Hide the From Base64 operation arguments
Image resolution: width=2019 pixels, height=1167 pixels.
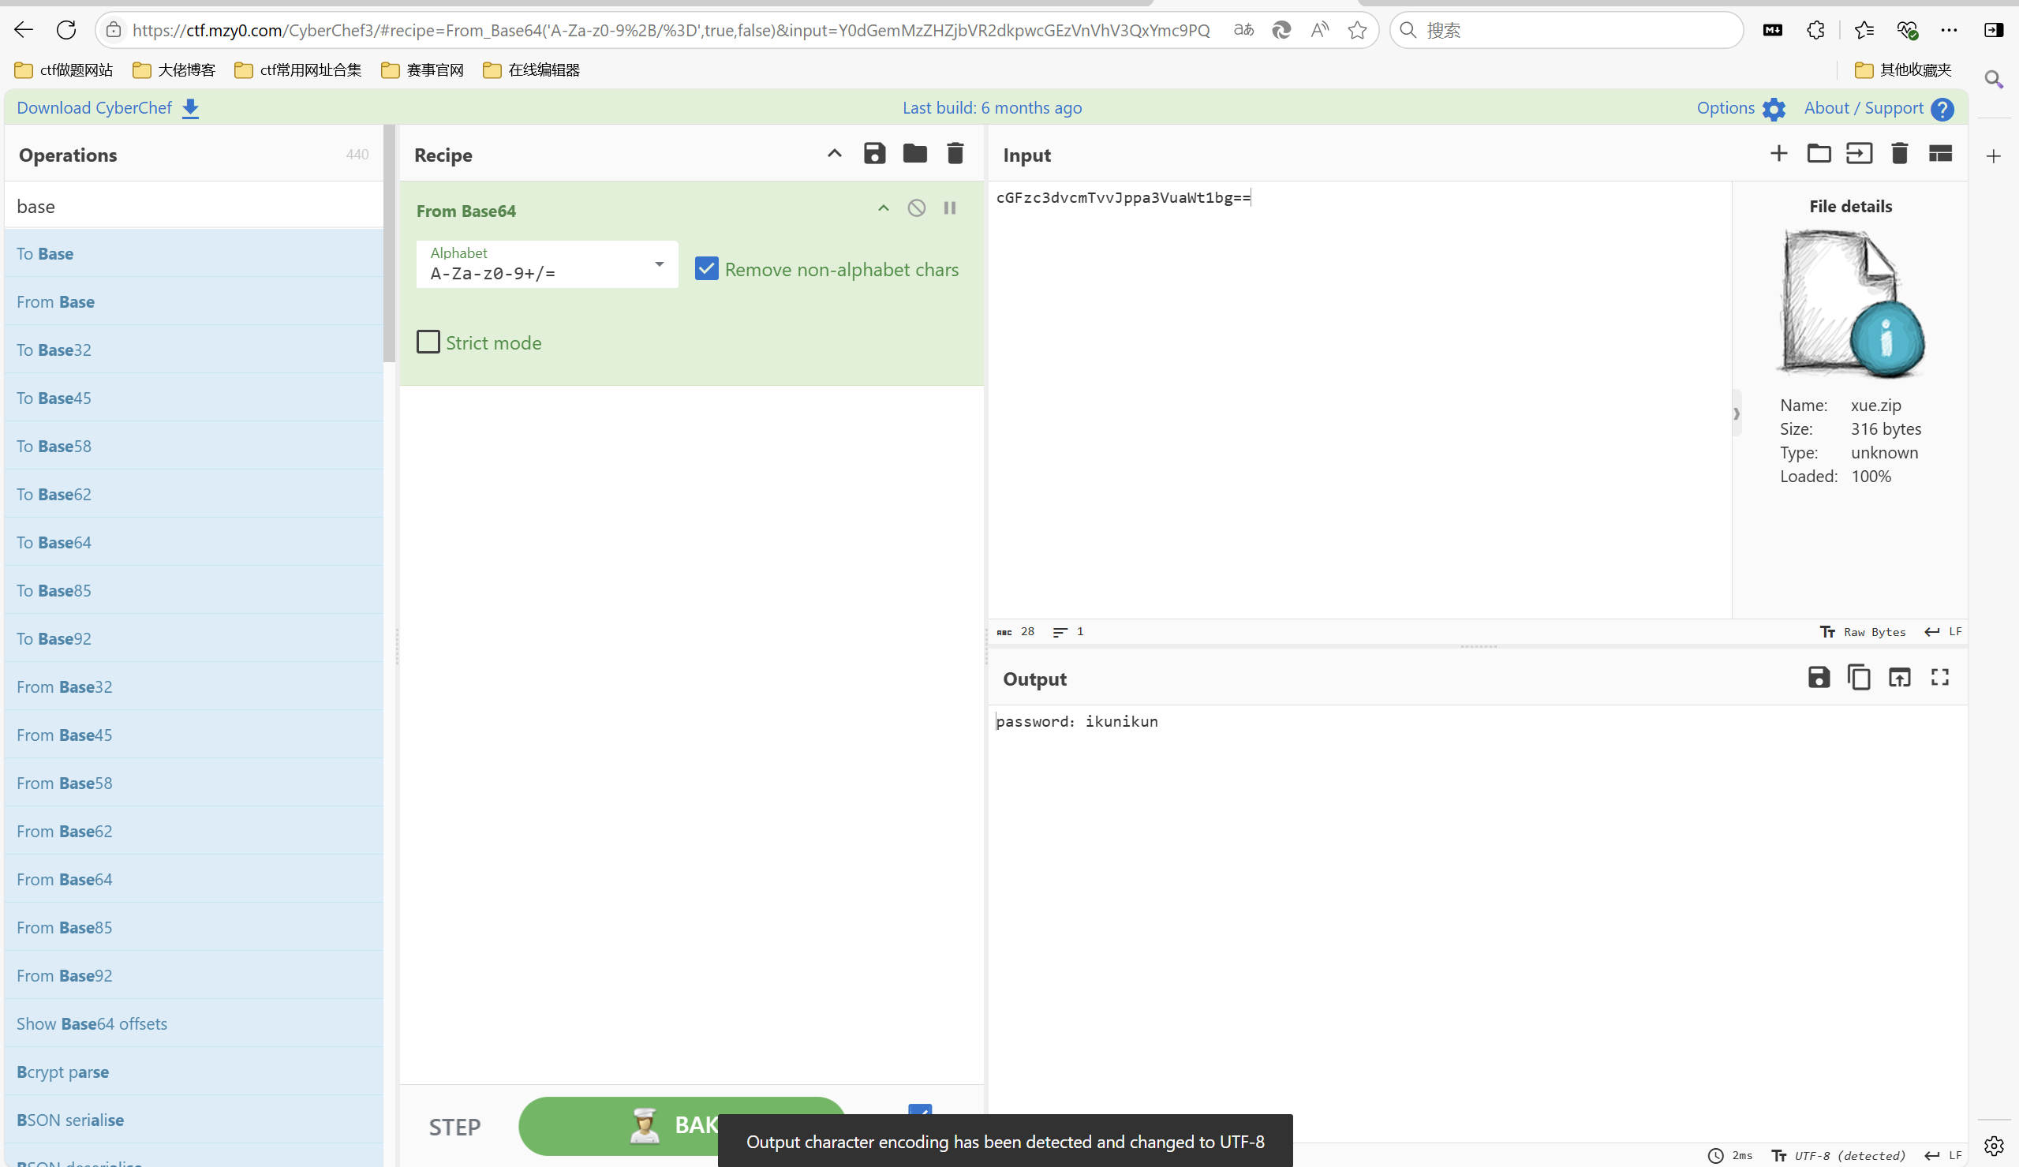[883, 208]
